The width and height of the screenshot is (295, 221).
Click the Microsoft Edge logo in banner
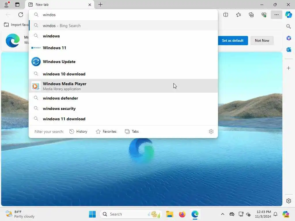(13, 40)
